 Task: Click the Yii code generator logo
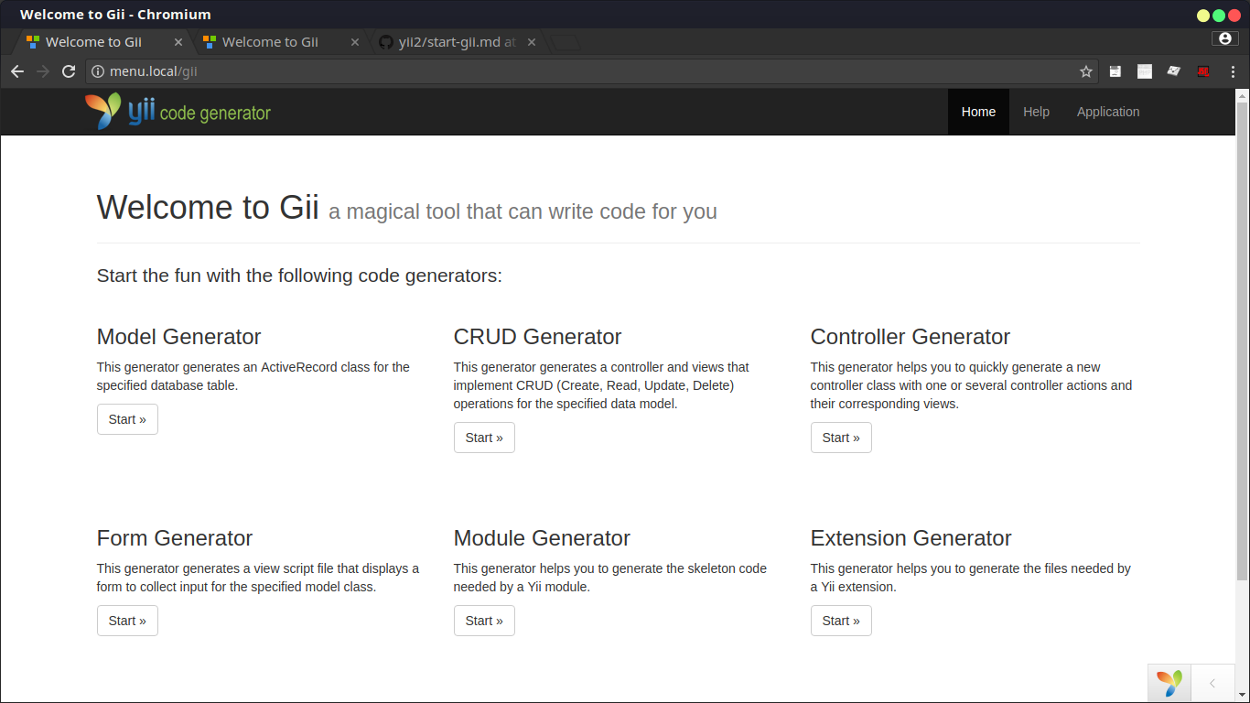tap(178, 112)
